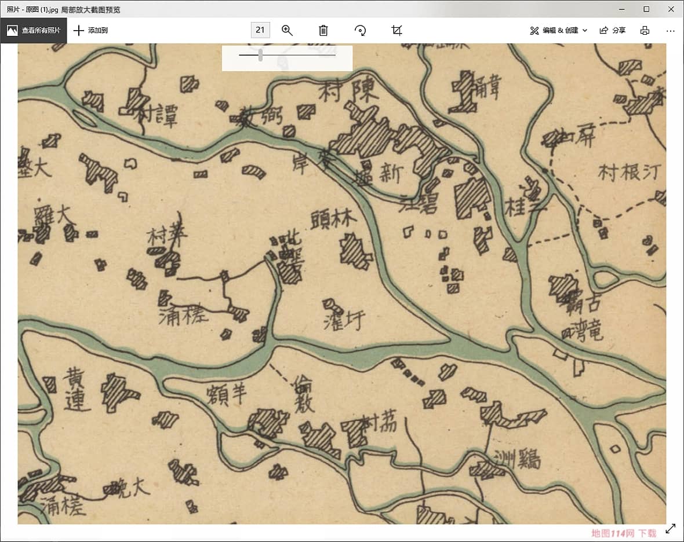Open the three-dot more options menu
684x542 pixels.
tap(671, 31)
